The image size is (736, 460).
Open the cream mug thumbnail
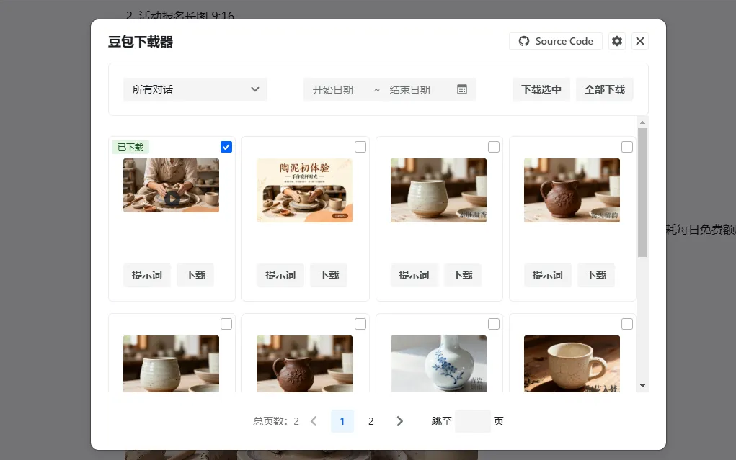pos(572,364)
